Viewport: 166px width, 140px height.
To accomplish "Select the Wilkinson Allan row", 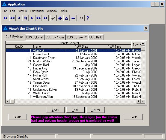I will 73,97.
